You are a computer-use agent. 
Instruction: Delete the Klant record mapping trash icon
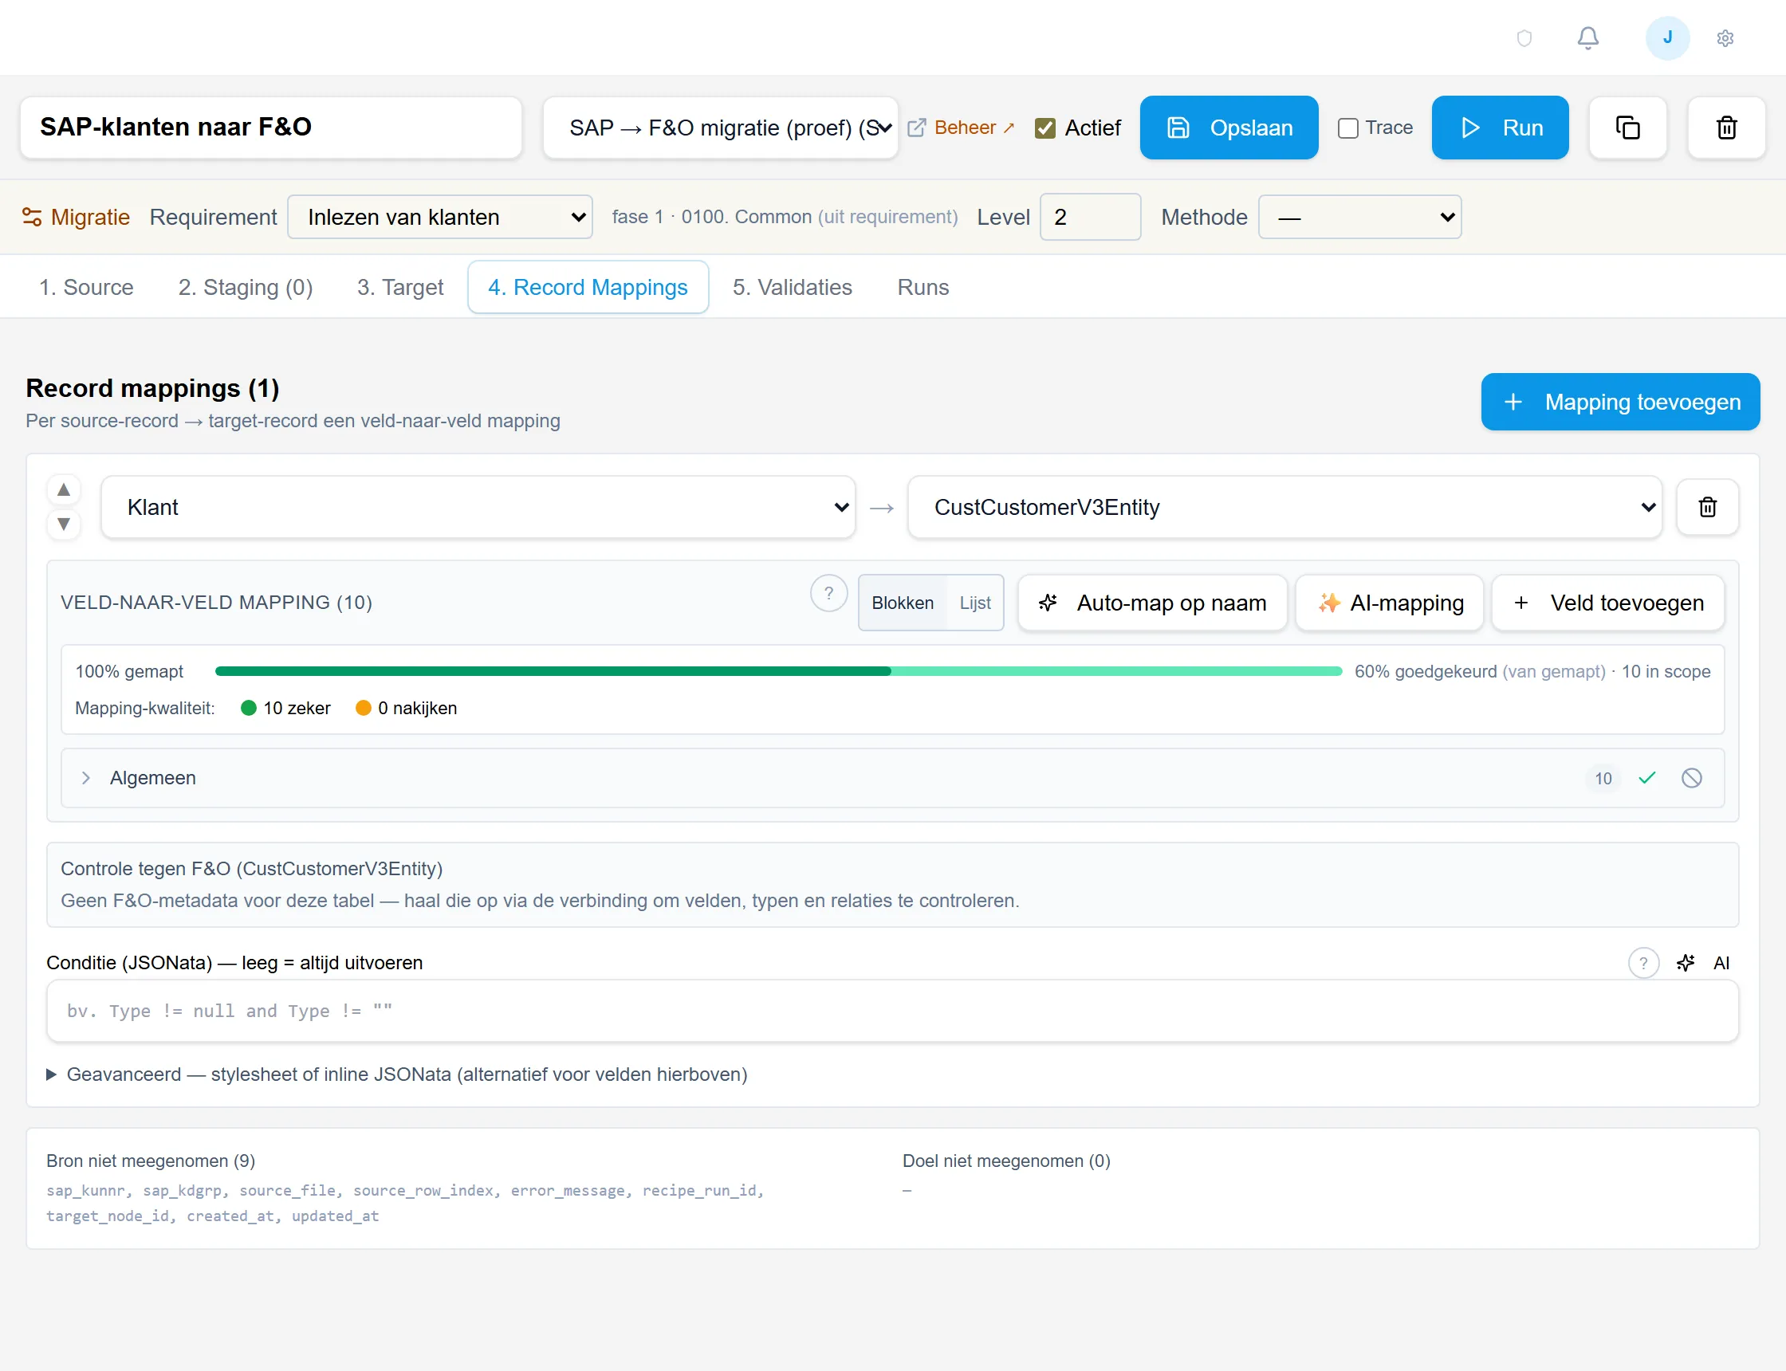click(1707, 507)
